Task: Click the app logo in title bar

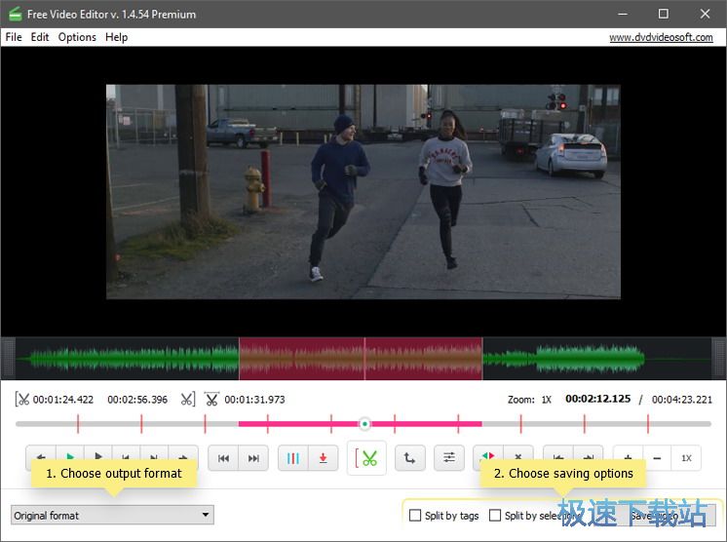Action: click(x=16, y=14)
